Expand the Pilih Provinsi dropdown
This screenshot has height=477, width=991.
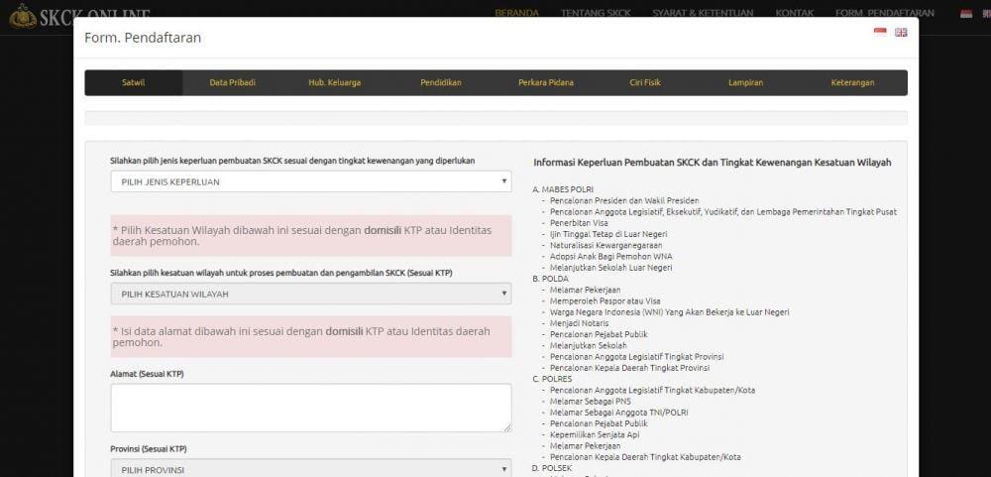pyautogui.click(x=310, y=469)
